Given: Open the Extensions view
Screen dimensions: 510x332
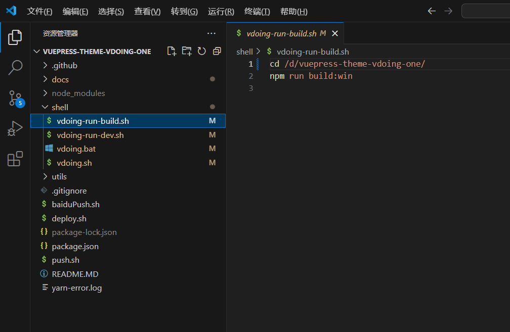Looking at the screenshot, I should click(15, 159).
